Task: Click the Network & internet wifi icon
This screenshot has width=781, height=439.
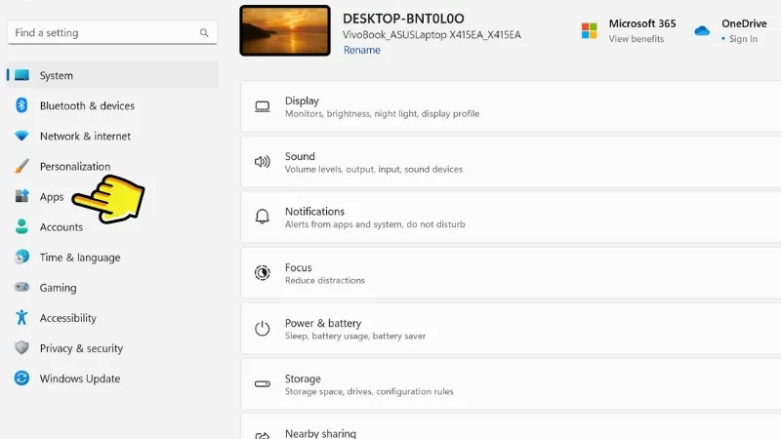Action: (x=21, y=136)
